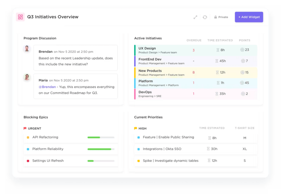Screen dimensions: 281x194
Task: Sort by the T-Shirt Size column
Action: pyautogui.click(x=244, y=128)
